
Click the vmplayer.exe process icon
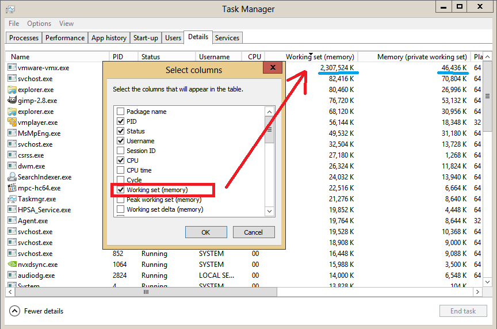pos(12,123)
